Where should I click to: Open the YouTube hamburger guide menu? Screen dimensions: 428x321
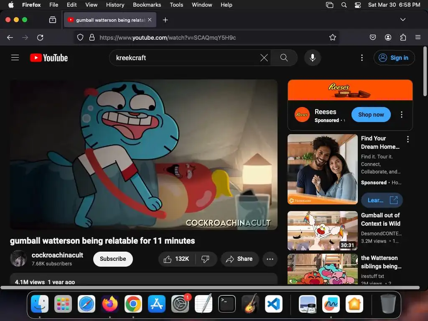[15, 58]
